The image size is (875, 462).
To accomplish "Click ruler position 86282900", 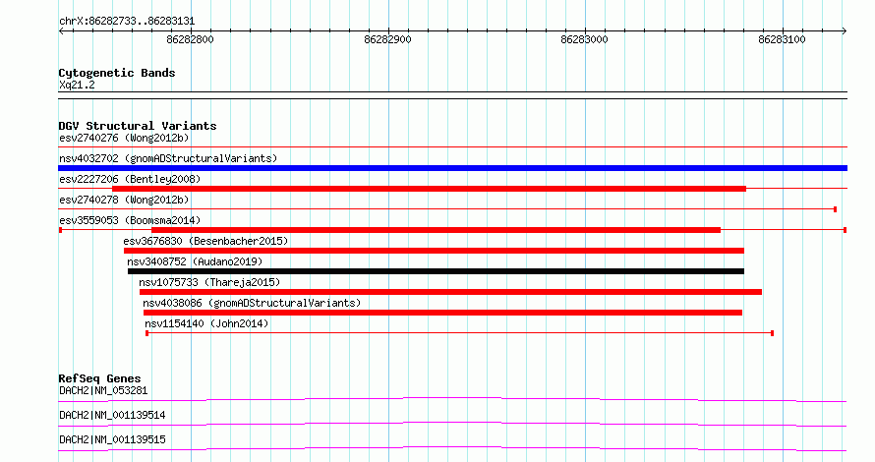I will coord(387,39).
